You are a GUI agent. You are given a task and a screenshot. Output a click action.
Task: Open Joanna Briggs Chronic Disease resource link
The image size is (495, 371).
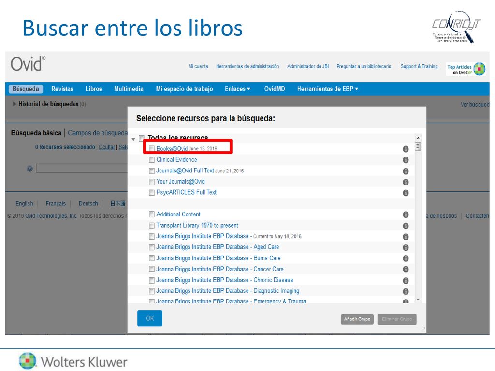tap(224, 280)
